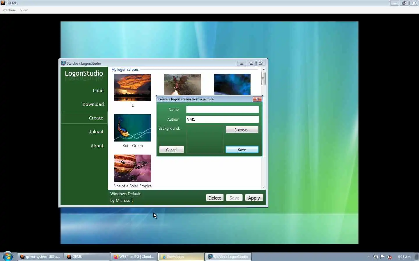Click the network tray icon
This screenshot has width=419, height=261.
pos(376,257)
